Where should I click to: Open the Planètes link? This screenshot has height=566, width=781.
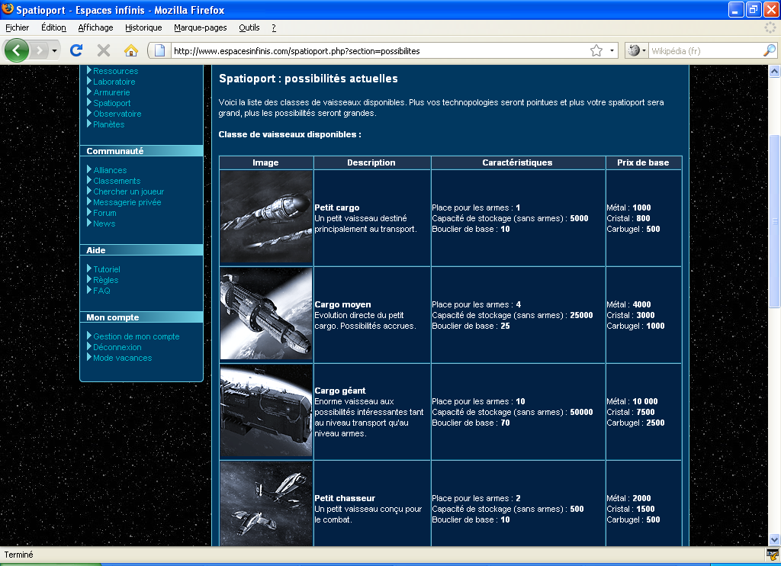point(108,124)
